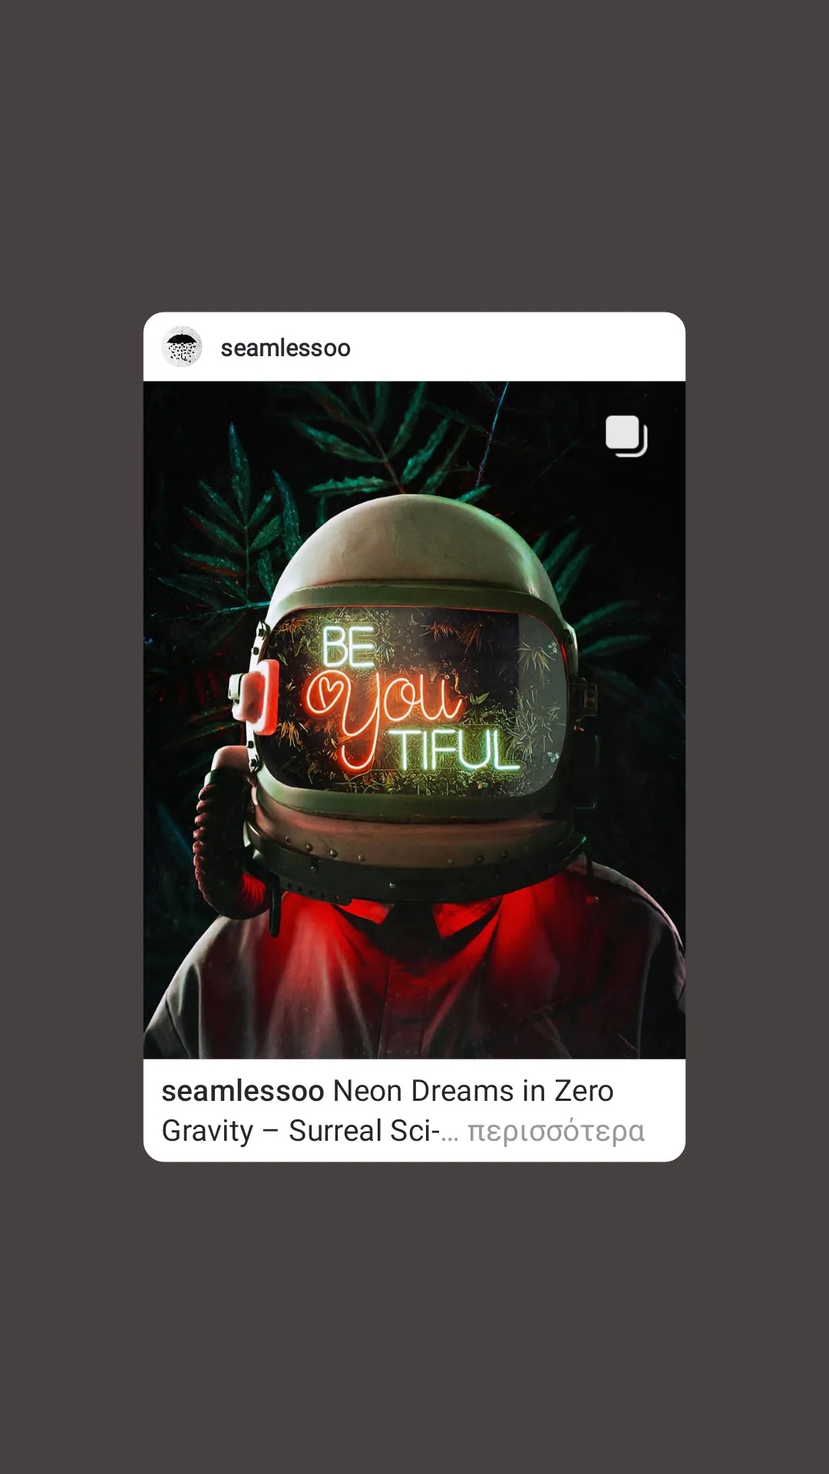This screenshot has height=1474, width=829.
Task: Expand caption with the περισσότερα link
Action: pos(556,1131)
